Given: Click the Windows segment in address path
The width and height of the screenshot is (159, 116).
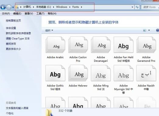Looking at the screenshot, I should [62, 7].
